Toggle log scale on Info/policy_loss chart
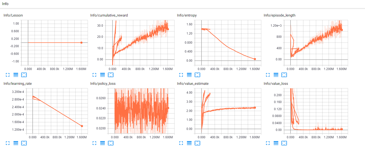 coord(102,143)
